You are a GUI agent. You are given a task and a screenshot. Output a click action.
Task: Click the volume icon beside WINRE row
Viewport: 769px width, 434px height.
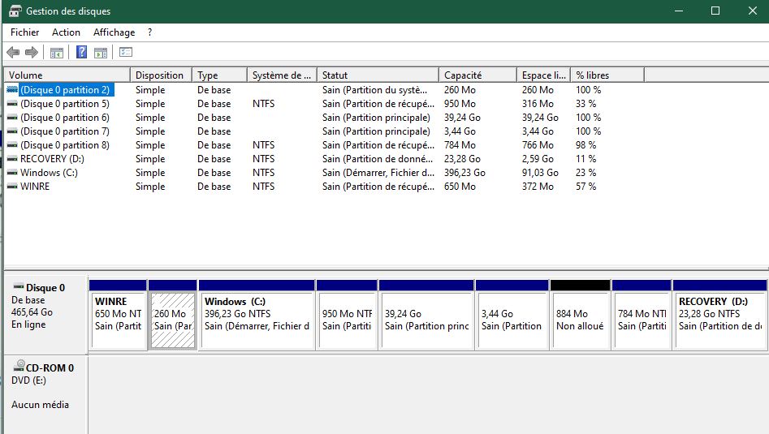[x=12, y=186]
